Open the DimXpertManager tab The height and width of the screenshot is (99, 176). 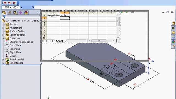[x=20, y=13]
